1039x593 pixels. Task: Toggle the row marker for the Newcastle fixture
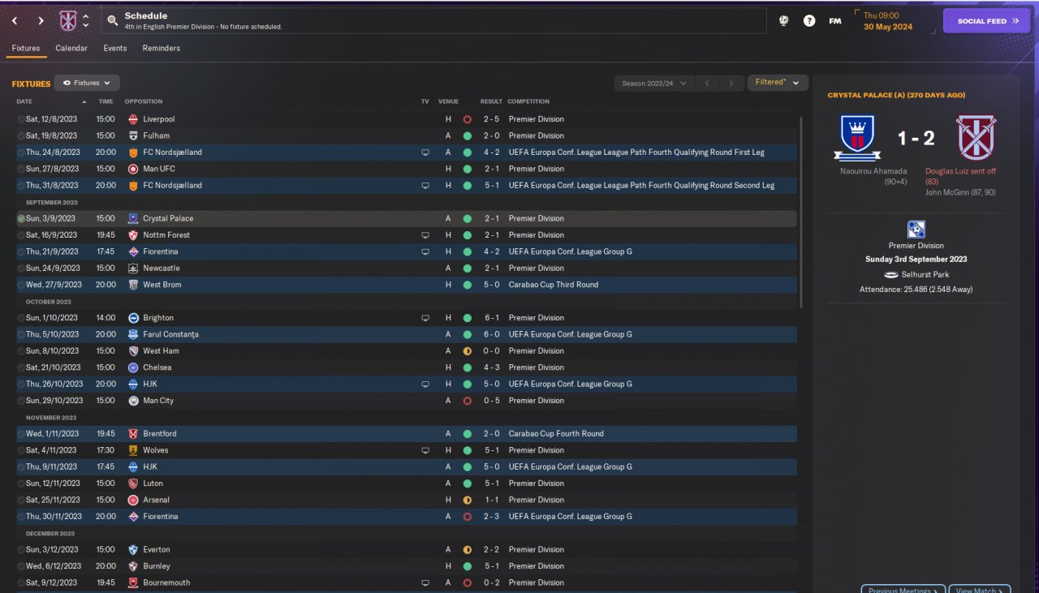click(x=21, y=269)
